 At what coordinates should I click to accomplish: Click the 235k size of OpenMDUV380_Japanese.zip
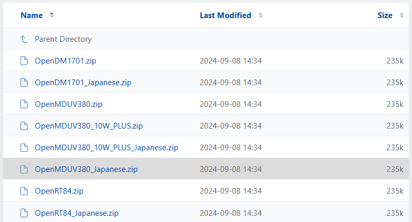point(394,169)
